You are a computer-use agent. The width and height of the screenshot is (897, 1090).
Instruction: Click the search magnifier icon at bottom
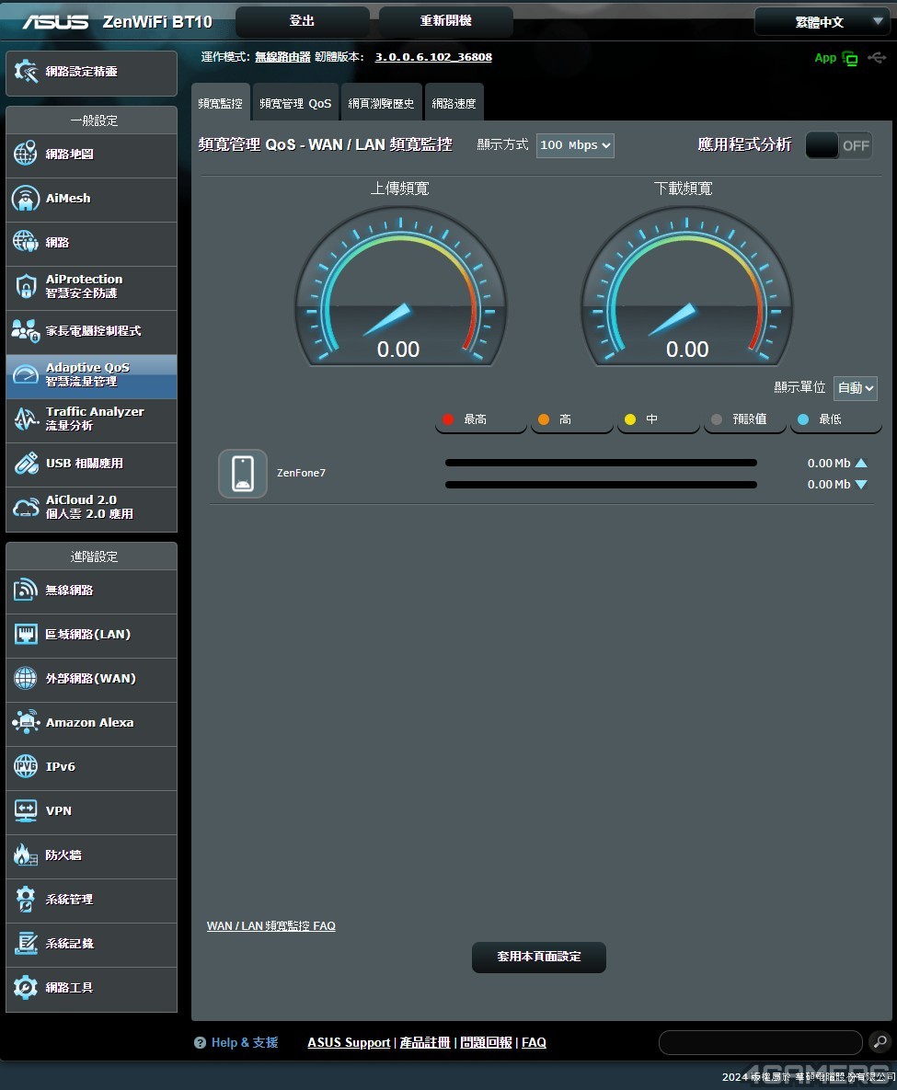click(880, 1041)
